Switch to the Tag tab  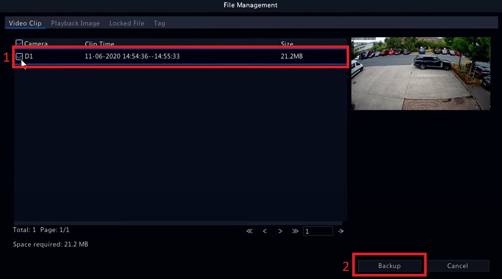(159, 23)
